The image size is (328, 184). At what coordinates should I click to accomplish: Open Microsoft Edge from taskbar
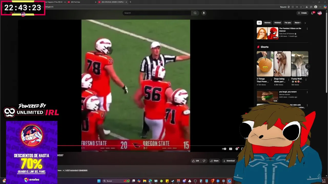tap(150, 181)
